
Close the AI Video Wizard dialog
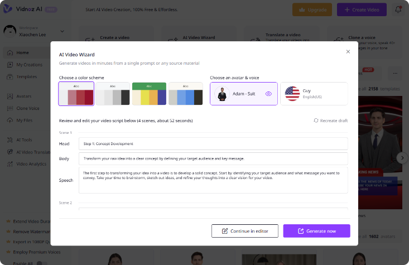348,51
